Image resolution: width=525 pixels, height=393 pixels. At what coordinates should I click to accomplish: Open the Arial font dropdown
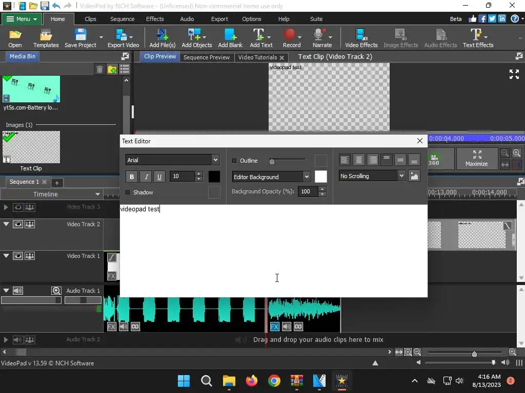coord(215,160)
